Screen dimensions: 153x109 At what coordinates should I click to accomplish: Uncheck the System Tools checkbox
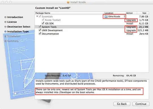coord(40,27)
